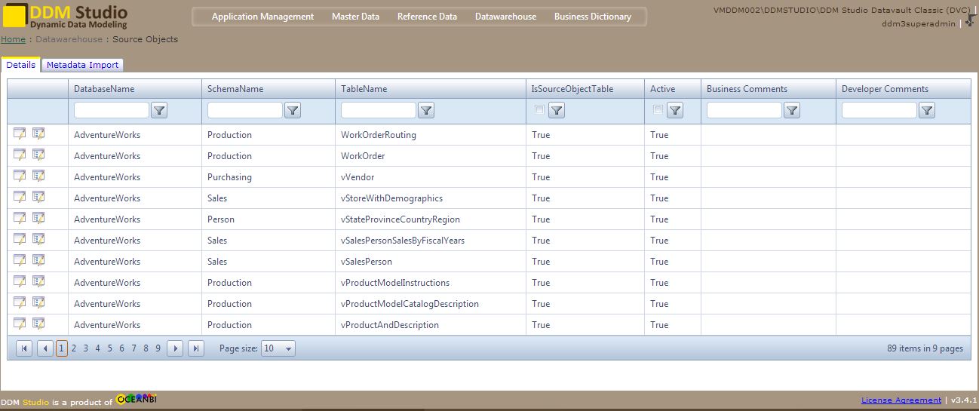
Task: Follow the Home breadcrumb link
Action: [x=13, y=39]
